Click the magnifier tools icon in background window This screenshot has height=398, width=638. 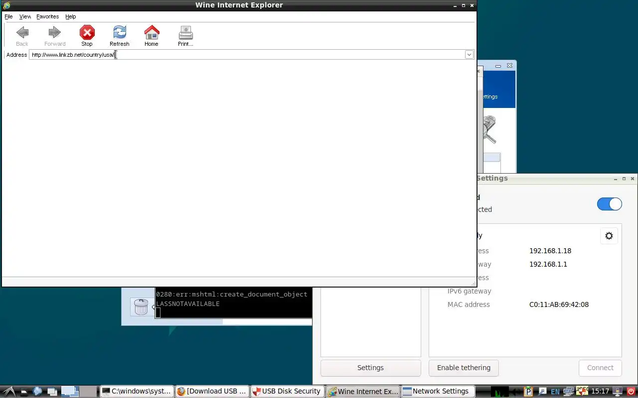489,129
